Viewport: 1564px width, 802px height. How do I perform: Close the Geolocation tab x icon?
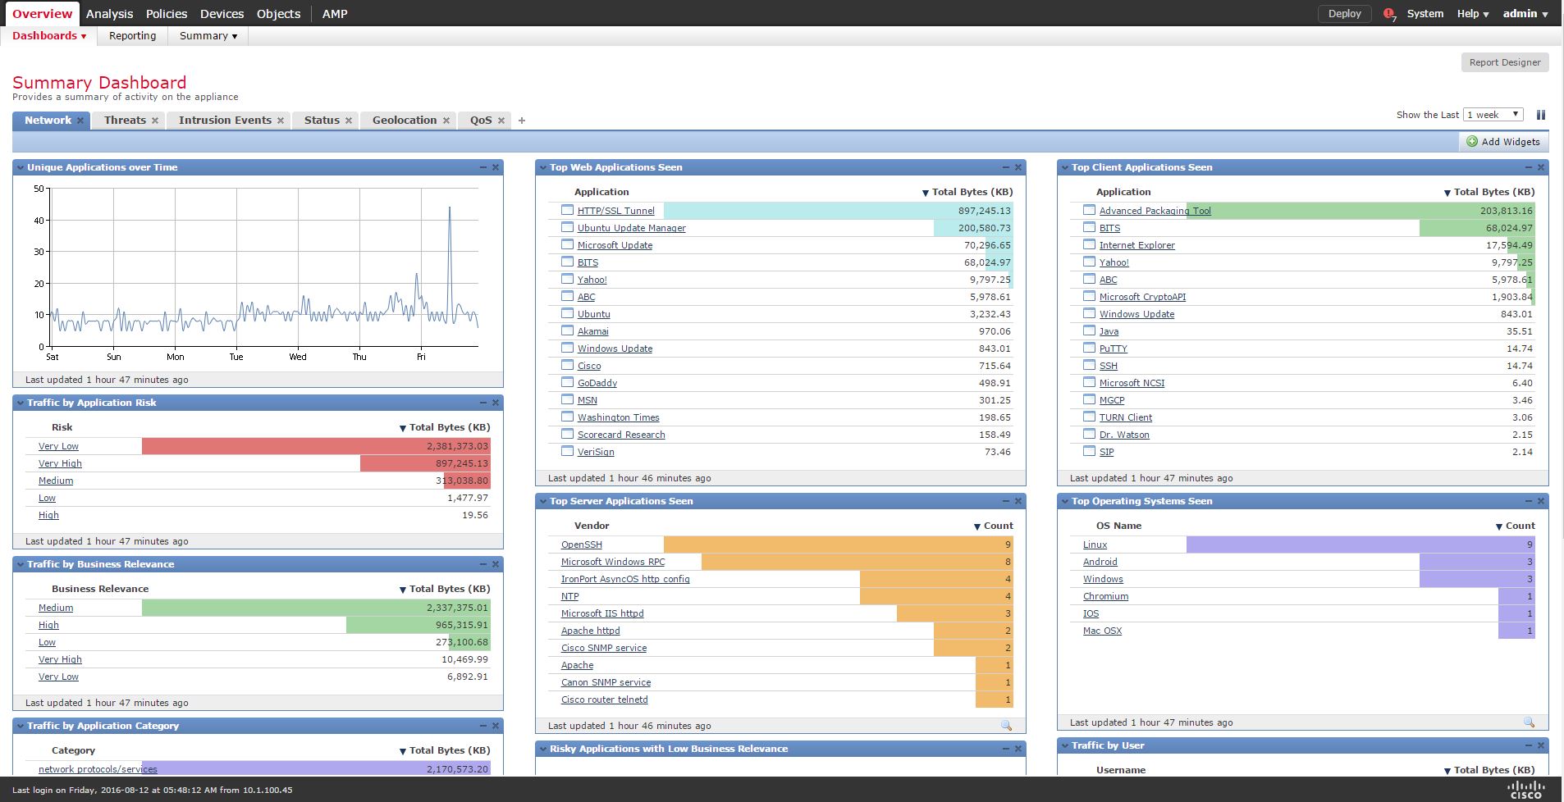tap(446, 121)
